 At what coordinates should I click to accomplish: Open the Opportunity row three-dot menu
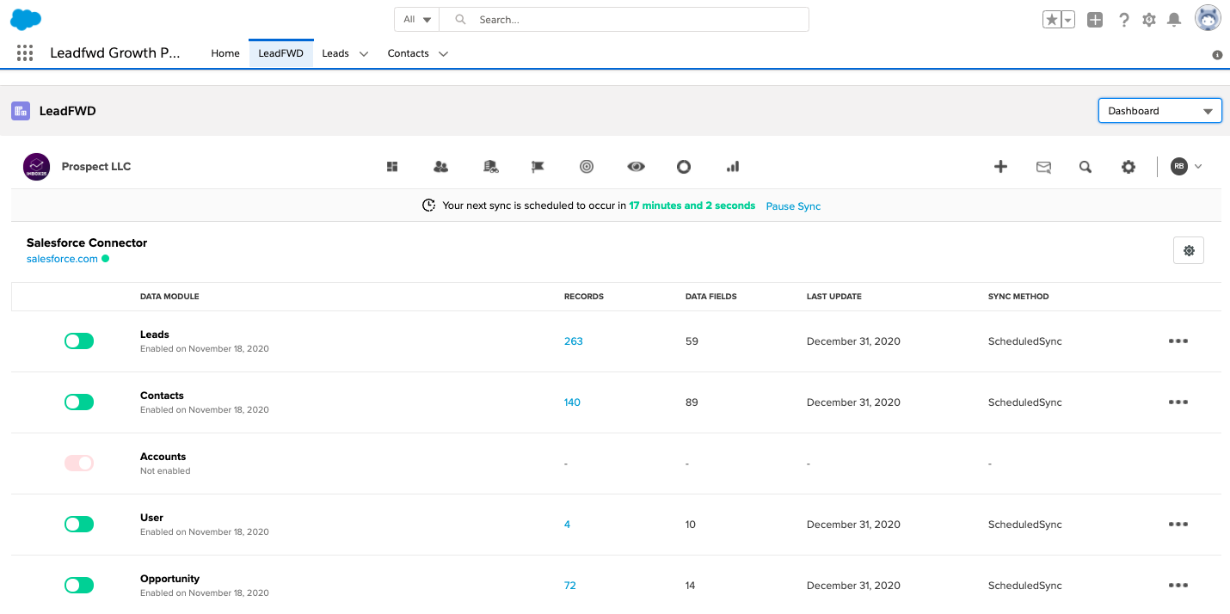point(1178,586)
